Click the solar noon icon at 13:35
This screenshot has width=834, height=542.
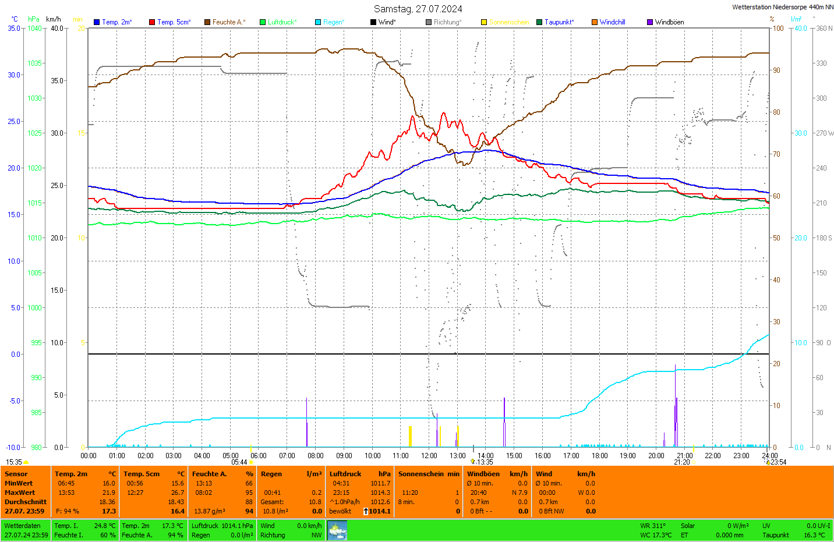pos(473,462)
